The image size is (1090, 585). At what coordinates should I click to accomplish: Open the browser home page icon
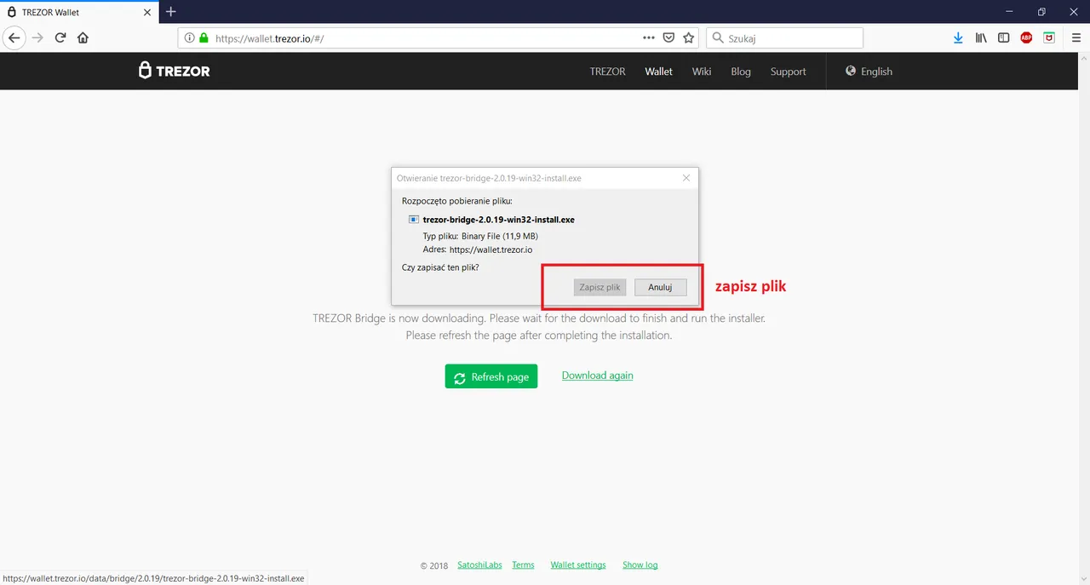83,37
